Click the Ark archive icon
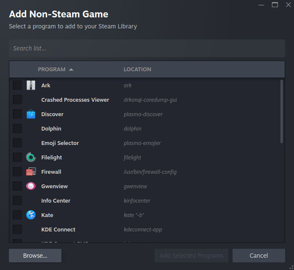 (31, 85)
